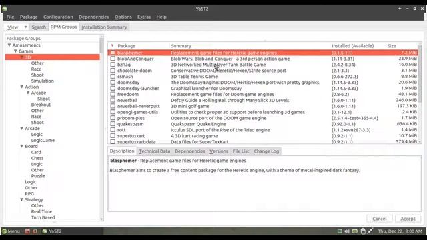
Task: Open the Technical Data tab
Action: [x=154, y=151]
